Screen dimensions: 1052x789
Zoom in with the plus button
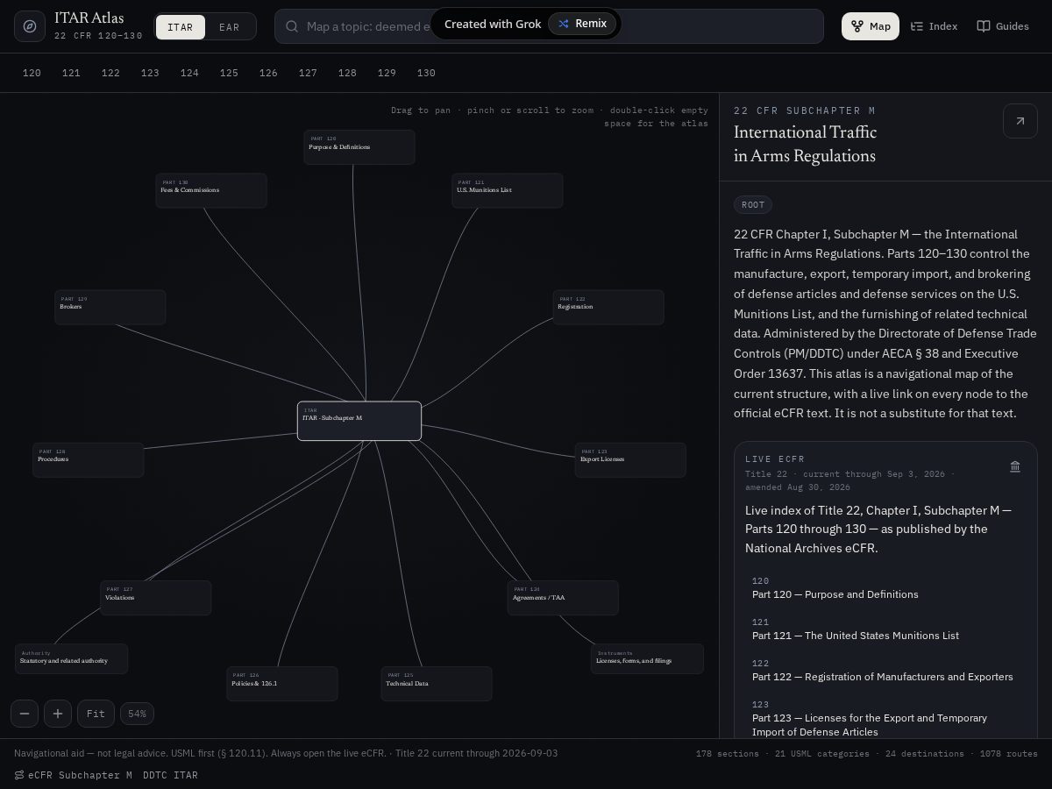(x=58, y=714)
